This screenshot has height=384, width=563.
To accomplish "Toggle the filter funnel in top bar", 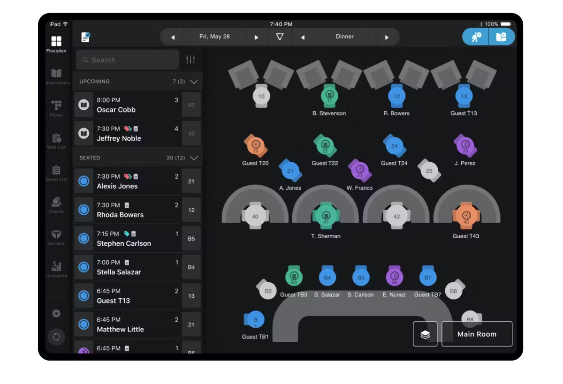I will pos(280,37).
